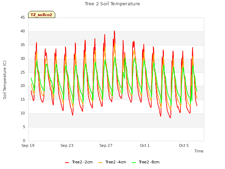Toggle the Tree2 -8cm legend entry
Viewport: 225px width, 169px height.
click(146, 162)
